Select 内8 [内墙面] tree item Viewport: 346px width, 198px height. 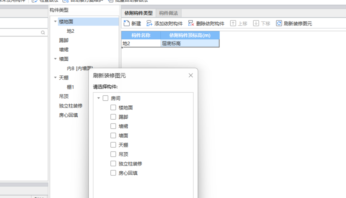click(80, 68)
